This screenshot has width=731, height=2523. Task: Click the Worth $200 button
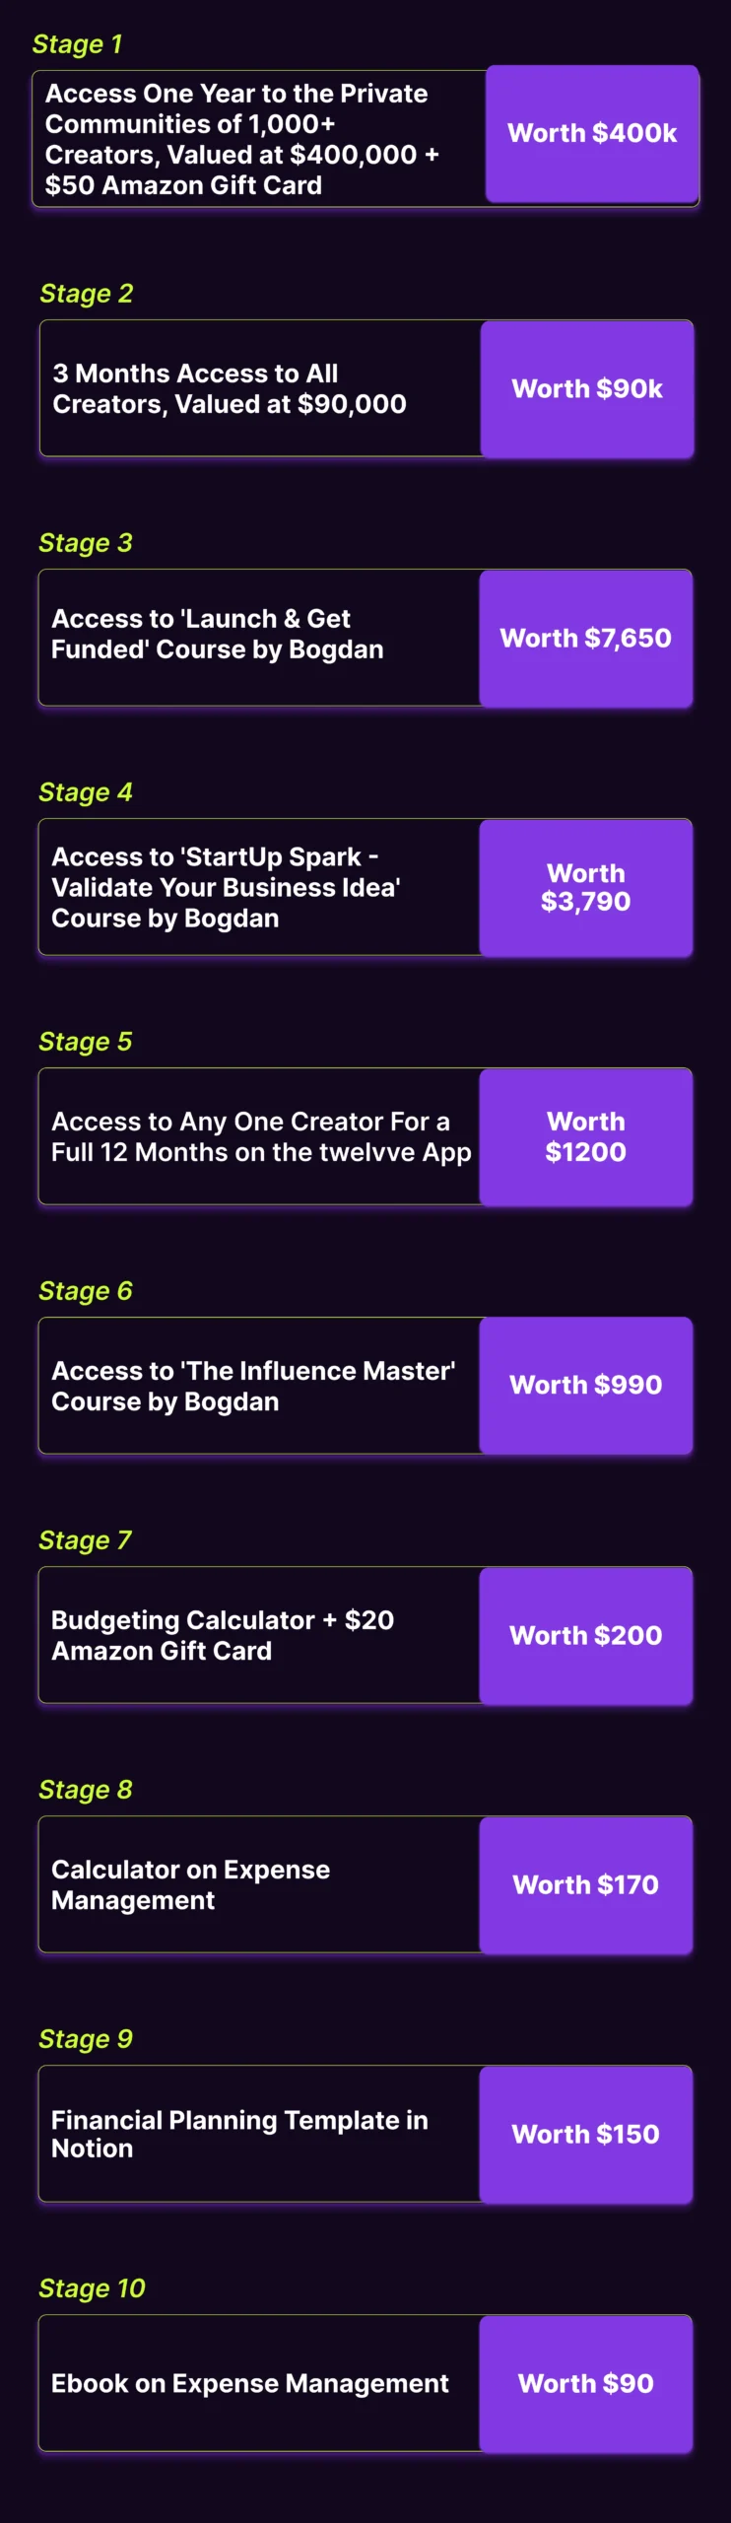[x=586, y=1635]
